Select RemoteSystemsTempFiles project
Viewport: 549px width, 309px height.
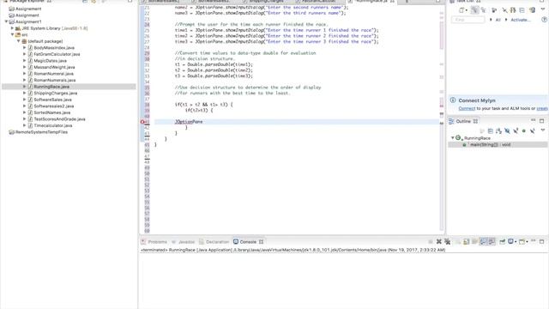[x=41, y=132]
